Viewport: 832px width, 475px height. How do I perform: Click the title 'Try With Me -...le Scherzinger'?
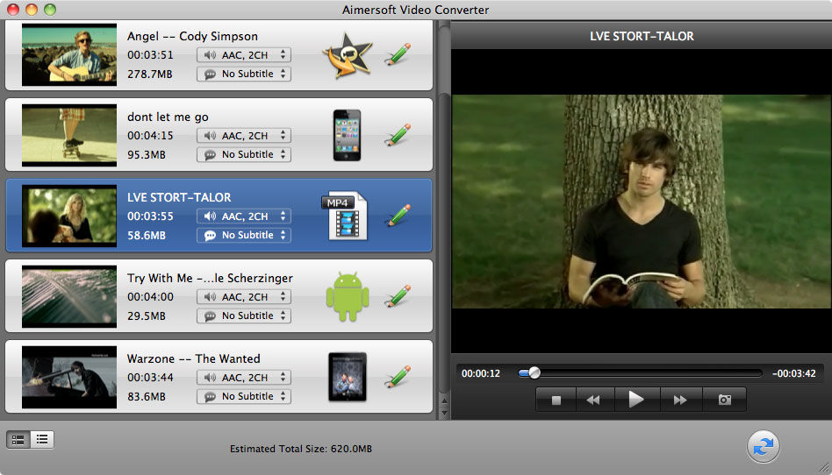pyautogui.click(x=210, y=278)
